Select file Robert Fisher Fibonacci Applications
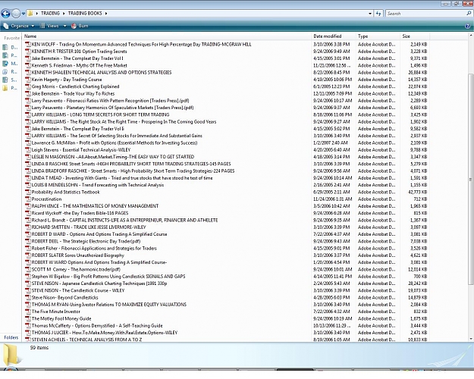The height and width of the screenshot is (379, 474). pos(94,249)
